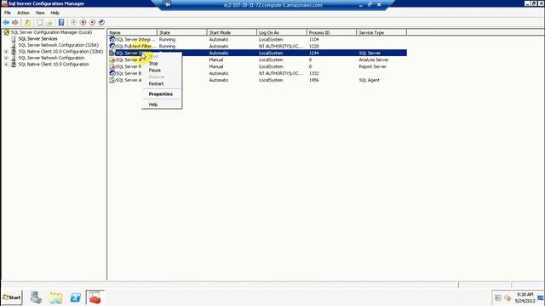Image resolution: width=545 pixels, height=306 pixels.
Task: Go up one level with folder icon
Action: [27, 23]
